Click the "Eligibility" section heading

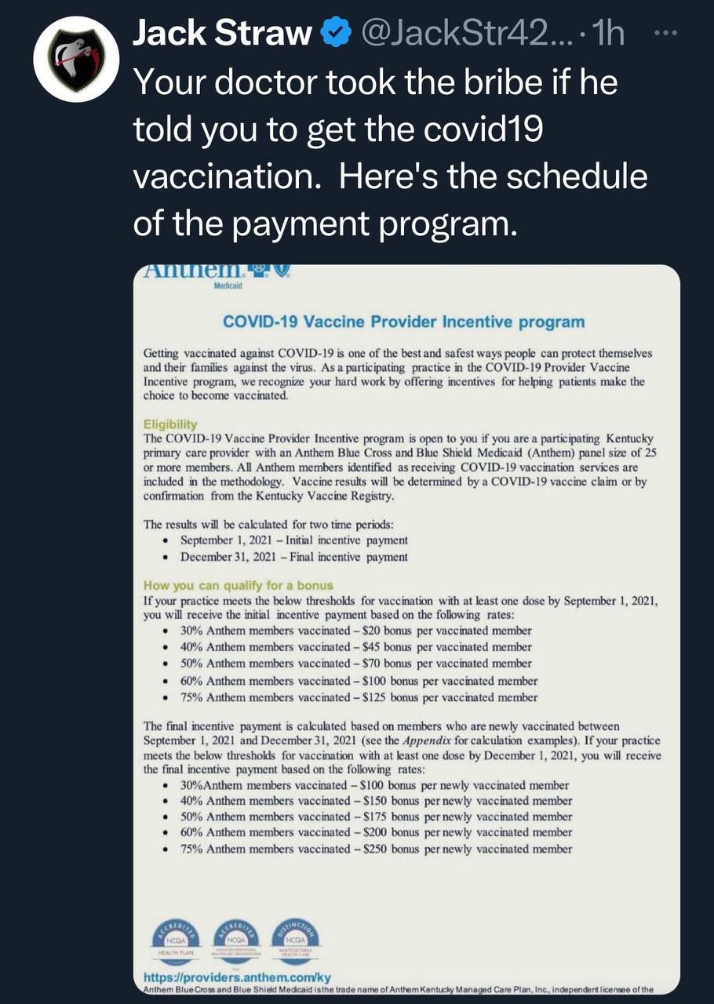[170, 424]
